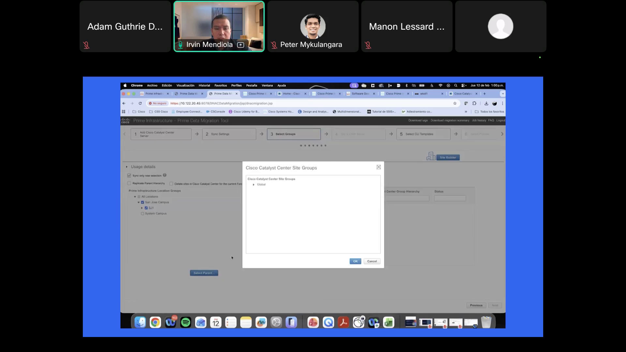Cancel the Site Groups dialog
The width and height of the screenshot is (626, 352).
pos(372,261)
